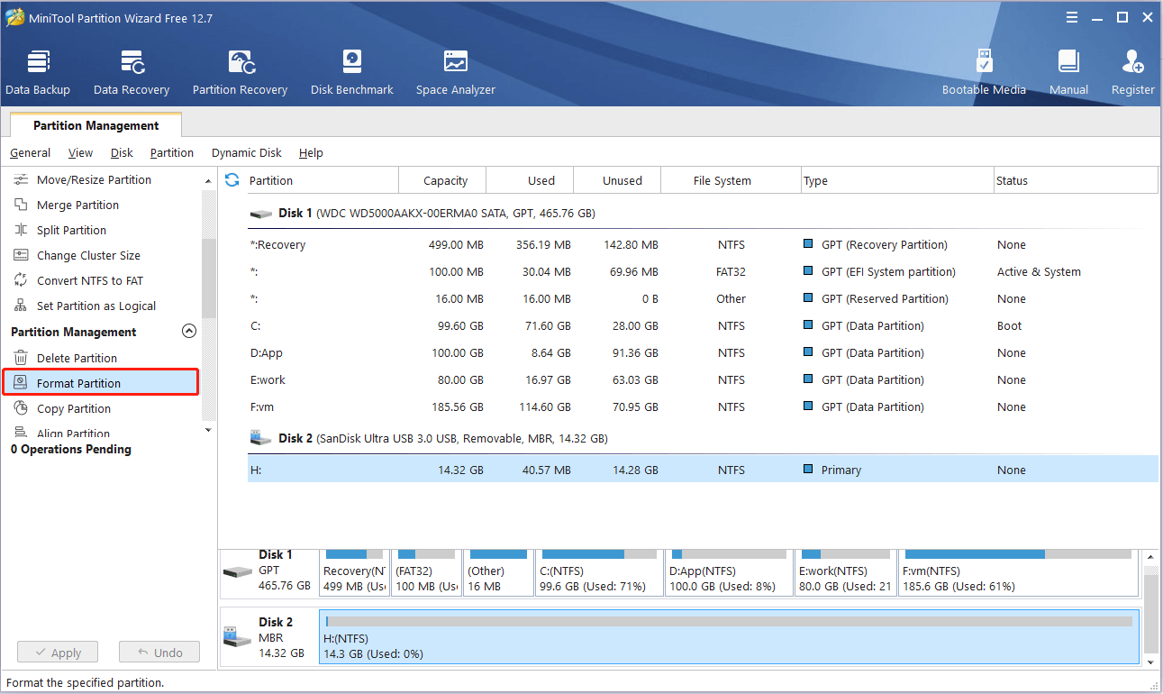Select the 100.00 MB FAT32 EFI partition row
This screenshot has height=694, width=1163.
click(x=703, y=272)
